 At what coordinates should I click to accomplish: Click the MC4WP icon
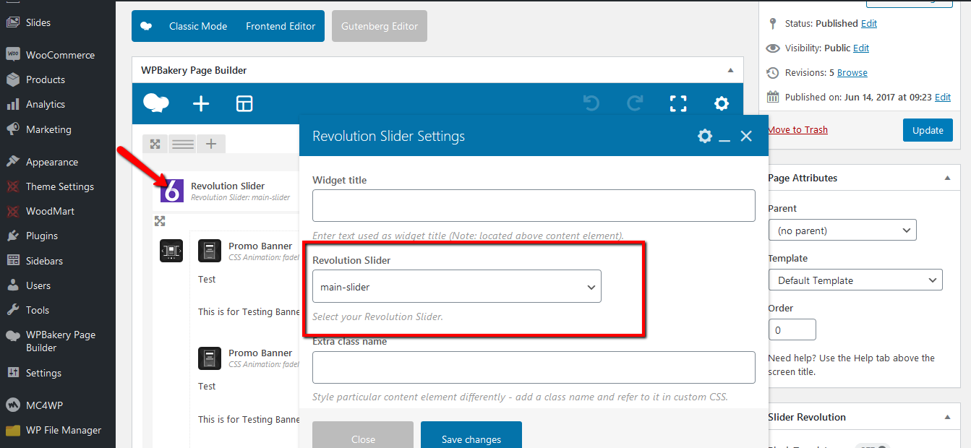[12, 405]
